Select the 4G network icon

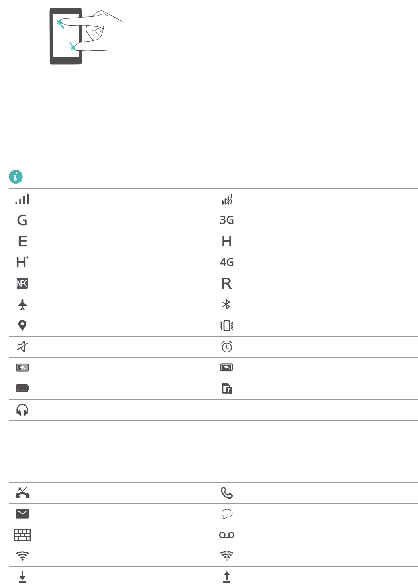pyautogui.click(x=226, y=262)
